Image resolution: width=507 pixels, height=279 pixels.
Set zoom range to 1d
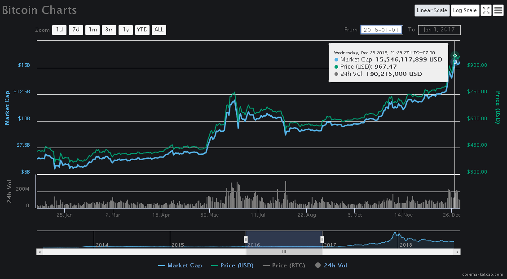pos(59,30)
